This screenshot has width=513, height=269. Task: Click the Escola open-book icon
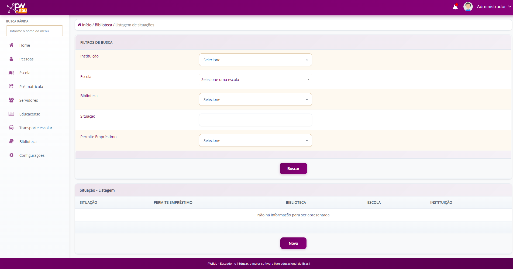(x=11, y=73)
